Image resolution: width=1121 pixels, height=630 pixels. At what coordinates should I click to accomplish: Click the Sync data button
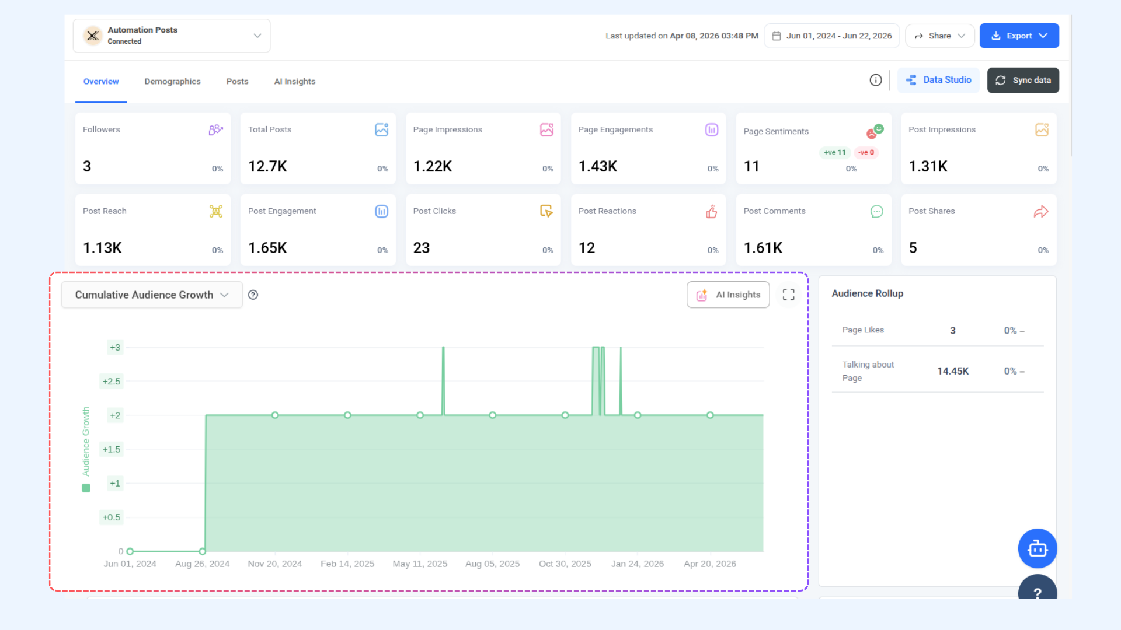(x=1023, y=80)
